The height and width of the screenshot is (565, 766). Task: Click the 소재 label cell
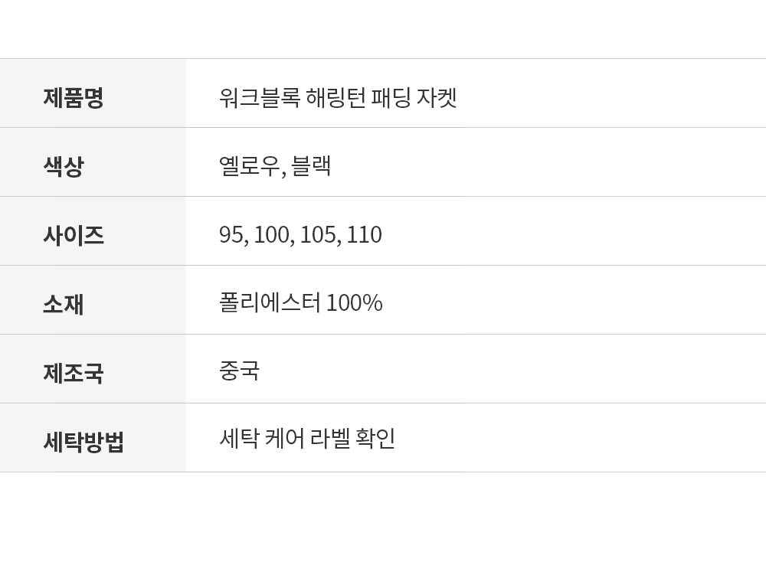93,300
